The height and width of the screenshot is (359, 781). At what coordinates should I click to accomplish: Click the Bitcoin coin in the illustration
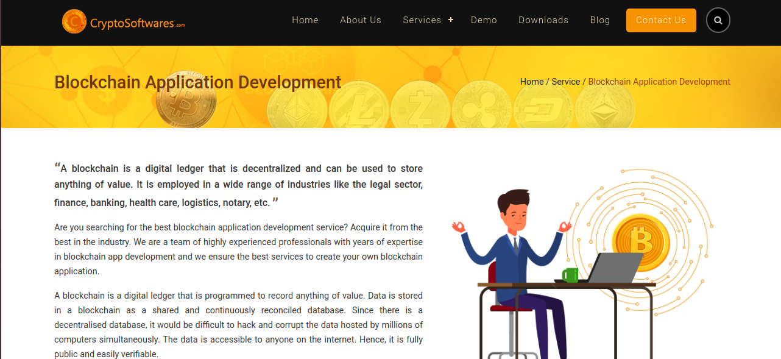tap(640, 242)
